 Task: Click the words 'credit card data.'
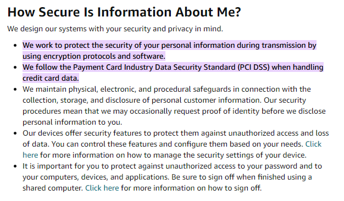tap(51, 78)
